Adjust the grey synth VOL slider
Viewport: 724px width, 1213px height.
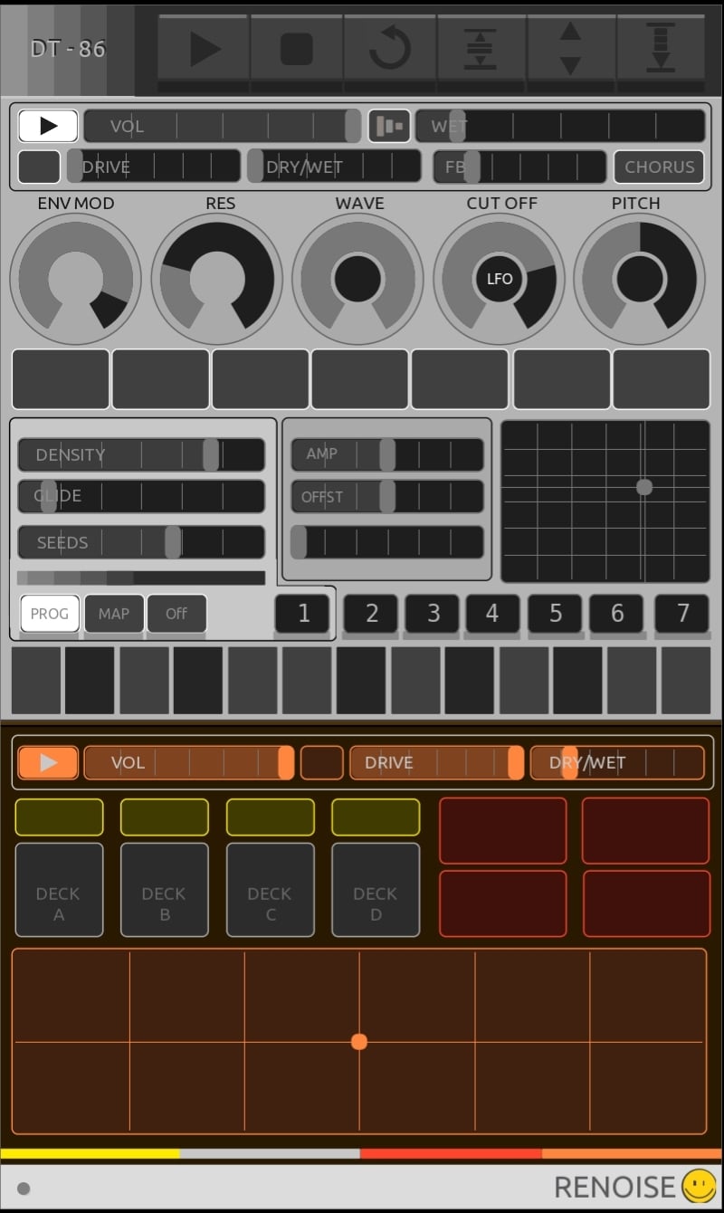click(223, 126)
